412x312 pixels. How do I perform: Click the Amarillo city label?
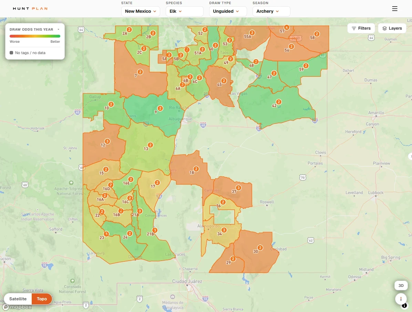pos(376,113)
